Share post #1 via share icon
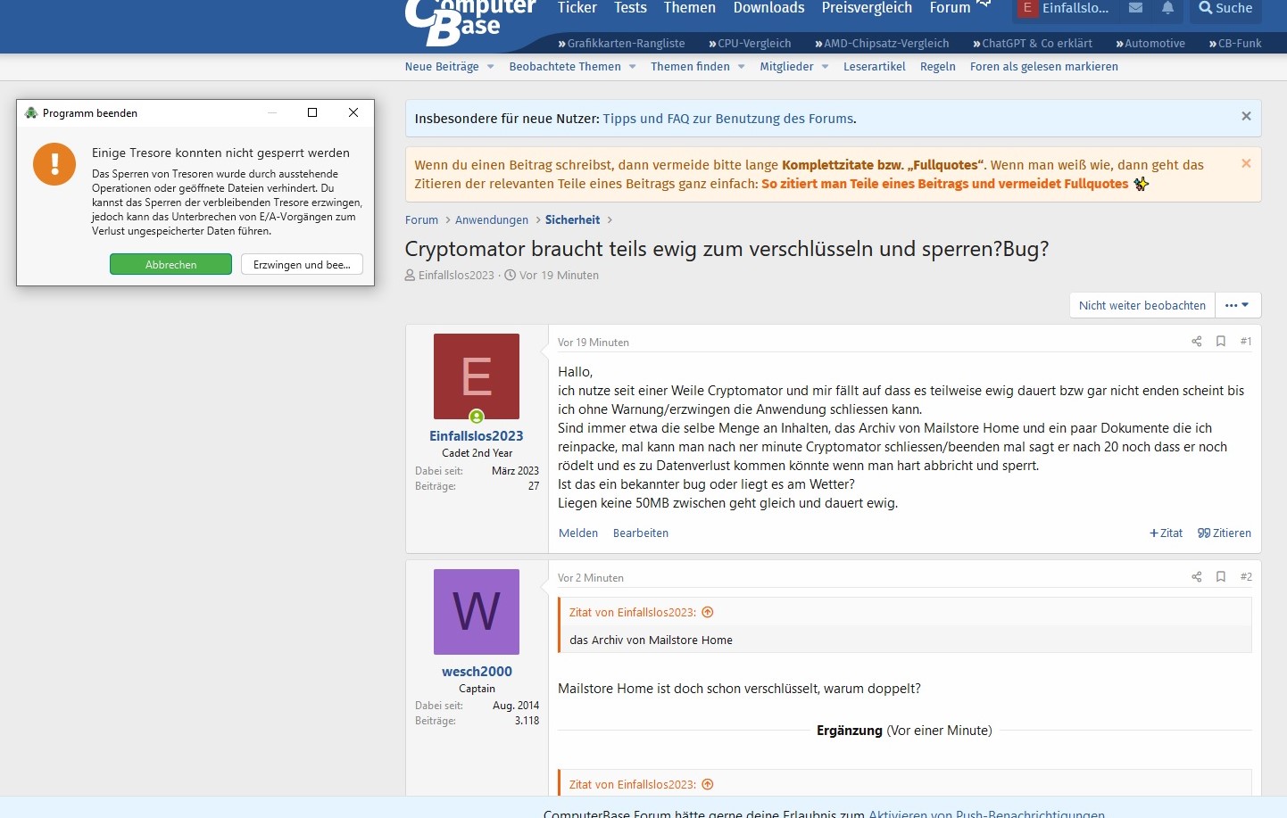 1196,342
